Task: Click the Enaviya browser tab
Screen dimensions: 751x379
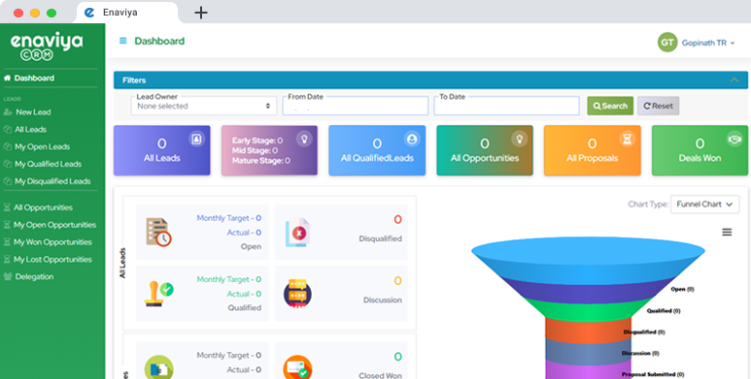Action: [x=127, y=13]
